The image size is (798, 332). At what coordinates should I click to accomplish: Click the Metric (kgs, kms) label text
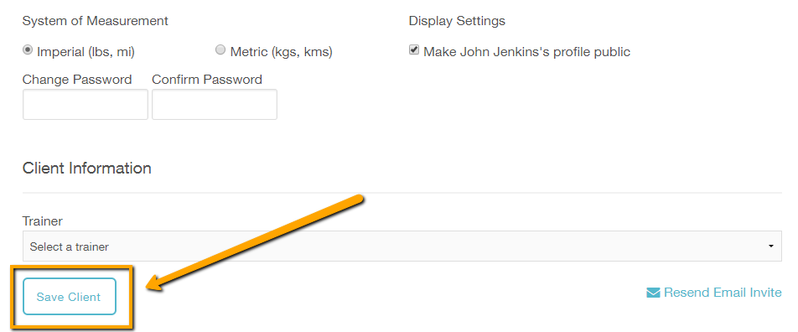click(x=282, y=52)
